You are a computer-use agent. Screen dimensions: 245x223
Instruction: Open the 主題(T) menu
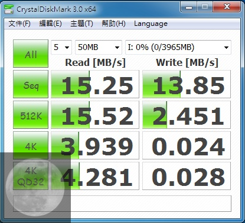tap(81, 24)
